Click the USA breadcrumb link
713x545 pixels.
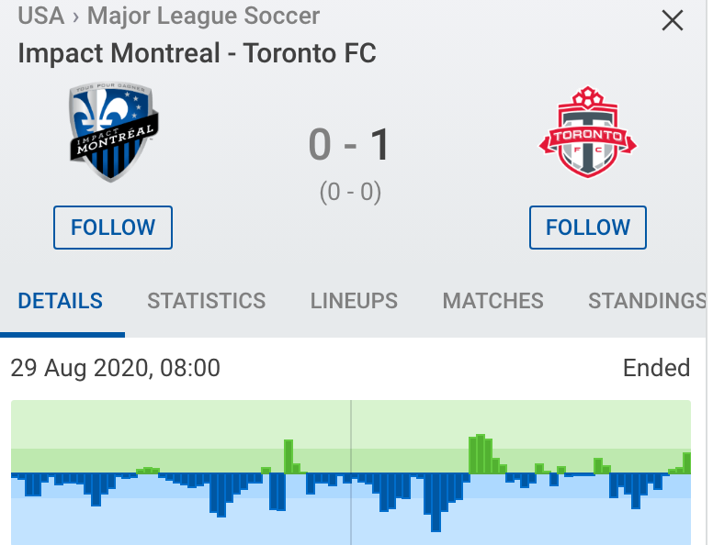tap(41, 16)
